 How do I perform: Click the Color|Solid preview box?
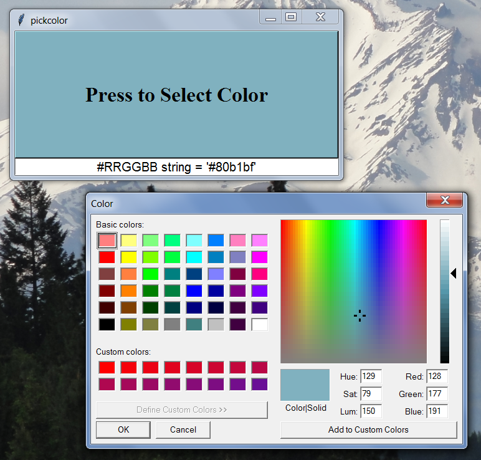coord(305,385)
